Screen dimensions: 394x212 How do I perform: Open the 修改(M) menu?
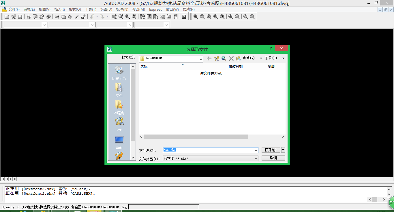pyautogui.click(x=139, y=10)
